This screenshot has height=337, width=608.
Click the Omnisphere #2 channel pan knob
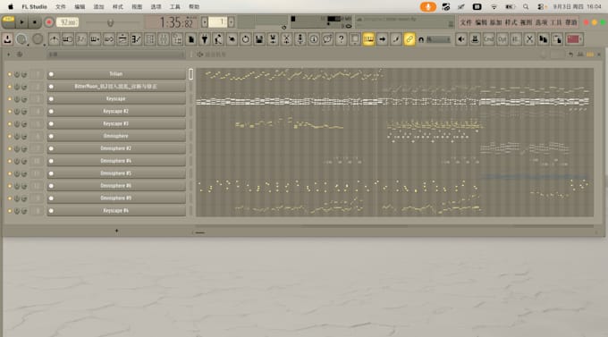click(17, 148)
